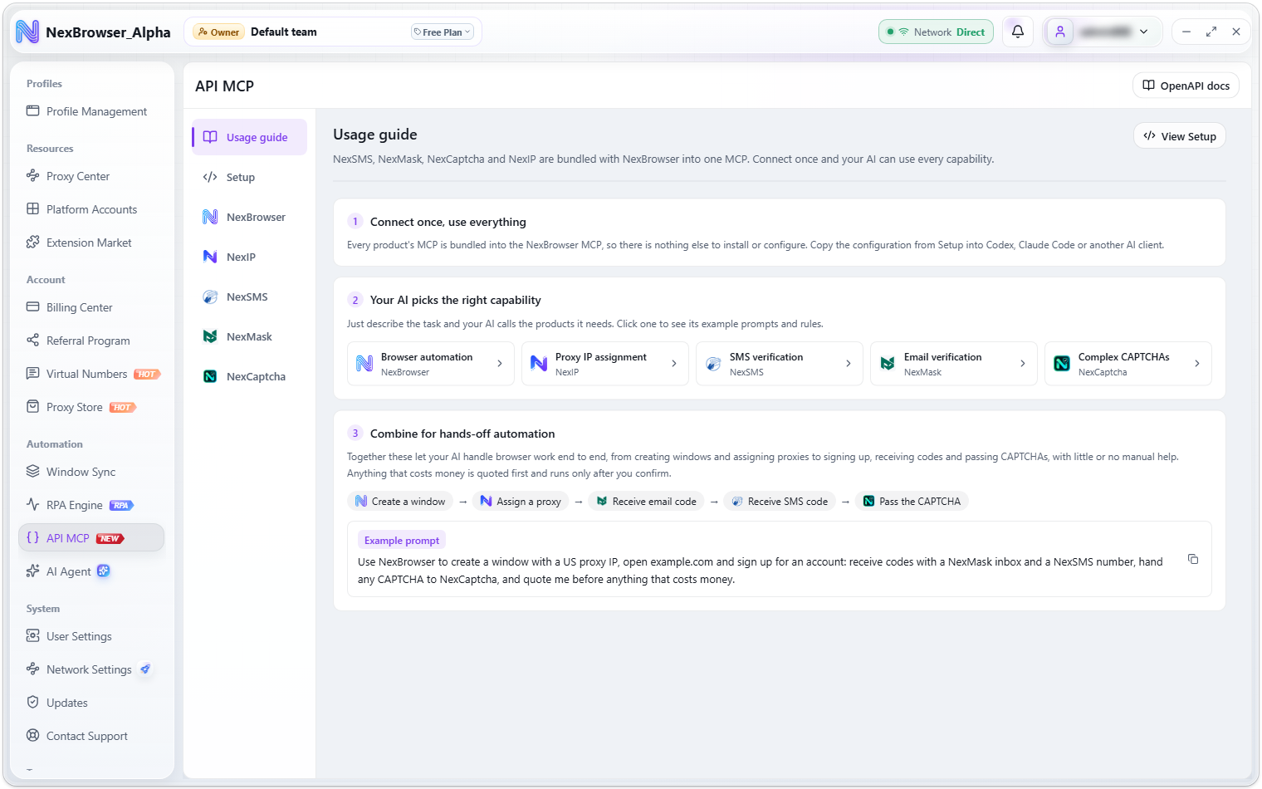Click the Proxy Store icon
This screenshot has width=1262, height=789.
33,407
